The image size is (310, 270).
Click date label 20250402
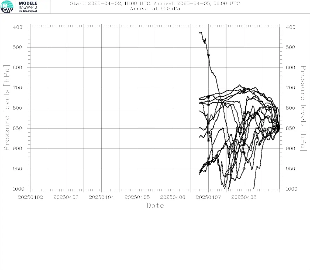pyautogui.click(x=30, y=197)
